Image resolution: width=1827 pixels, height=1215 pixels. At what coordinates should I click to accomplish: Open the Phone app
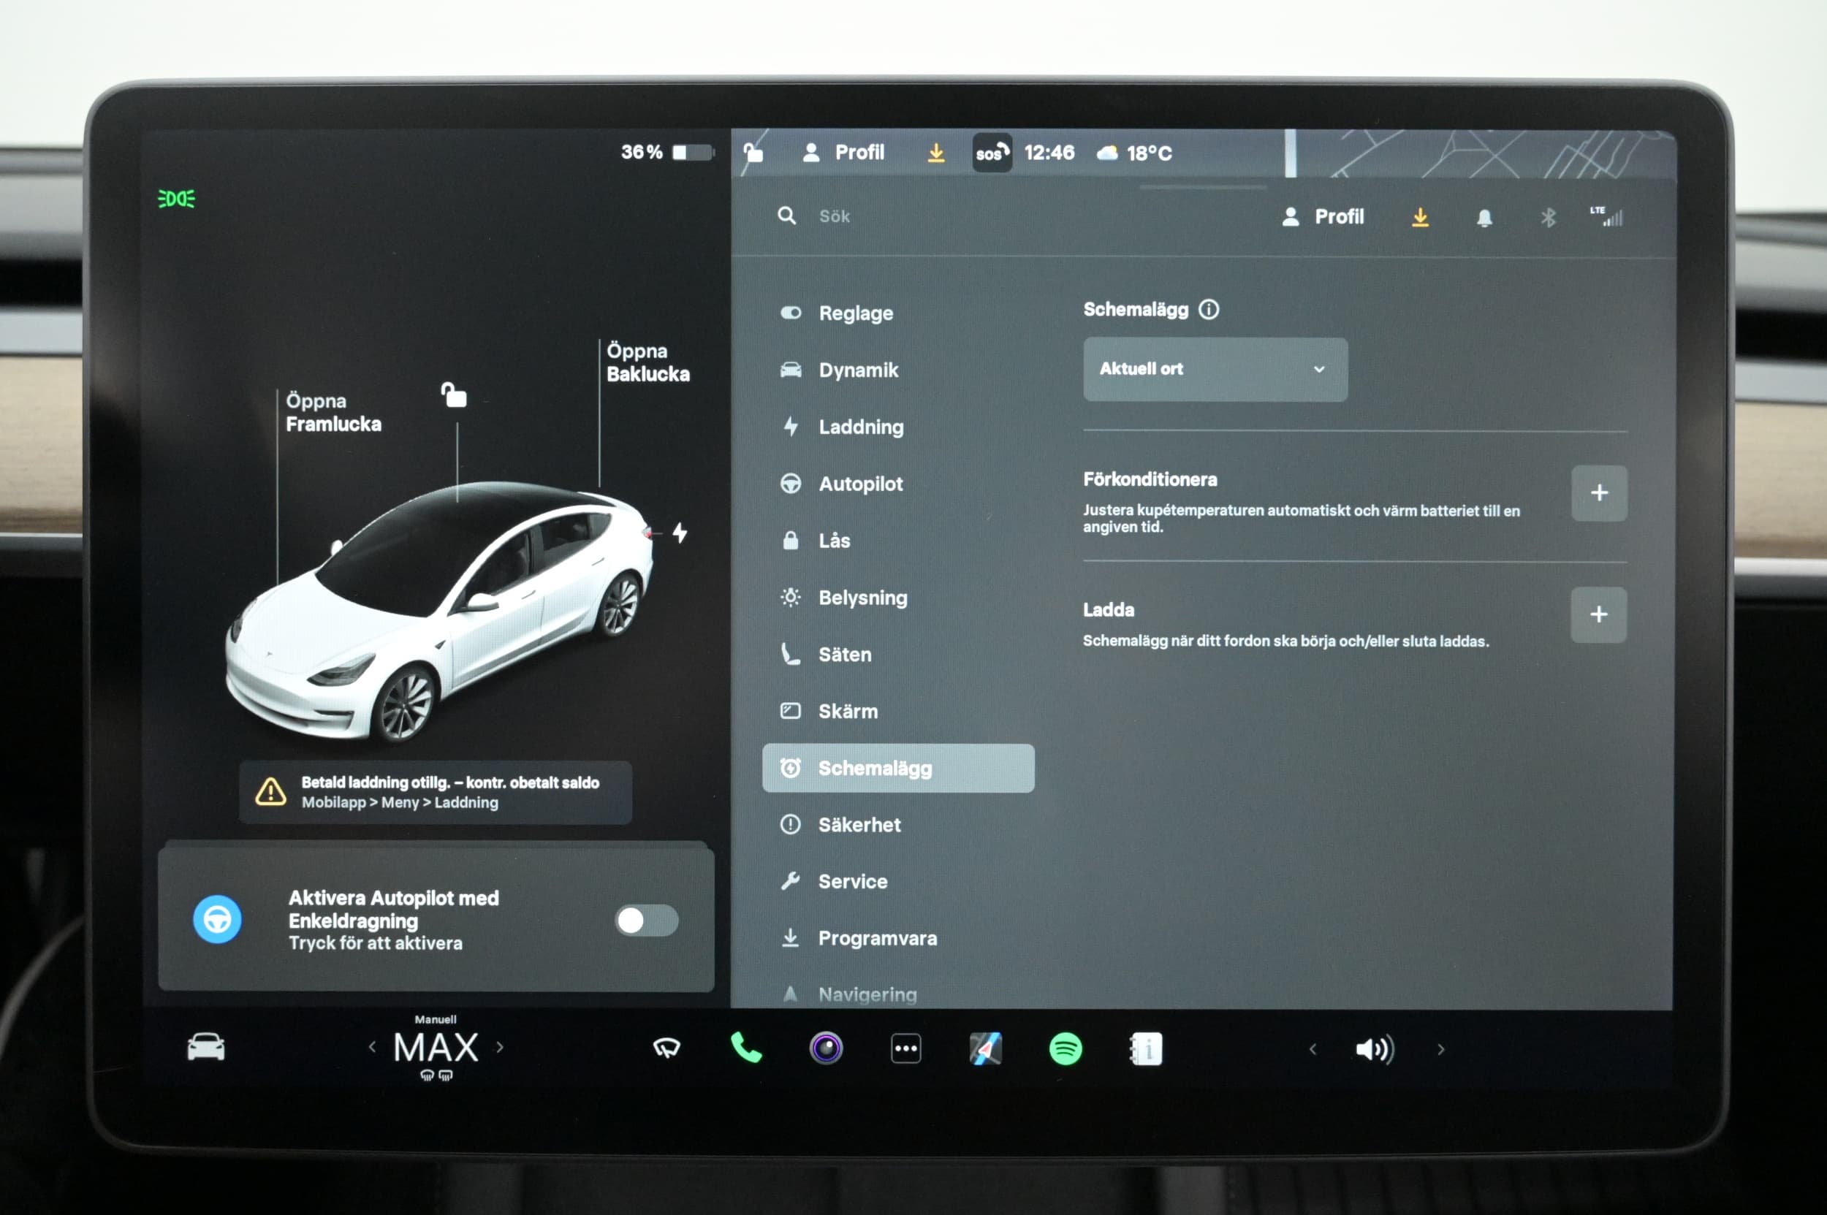pos(745,1048)
